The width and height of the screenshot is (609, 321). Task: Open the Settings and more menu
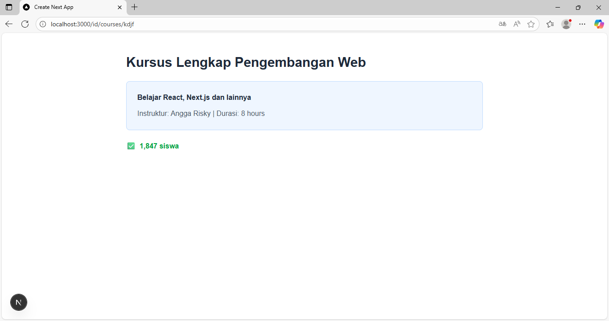pos(582,24)
